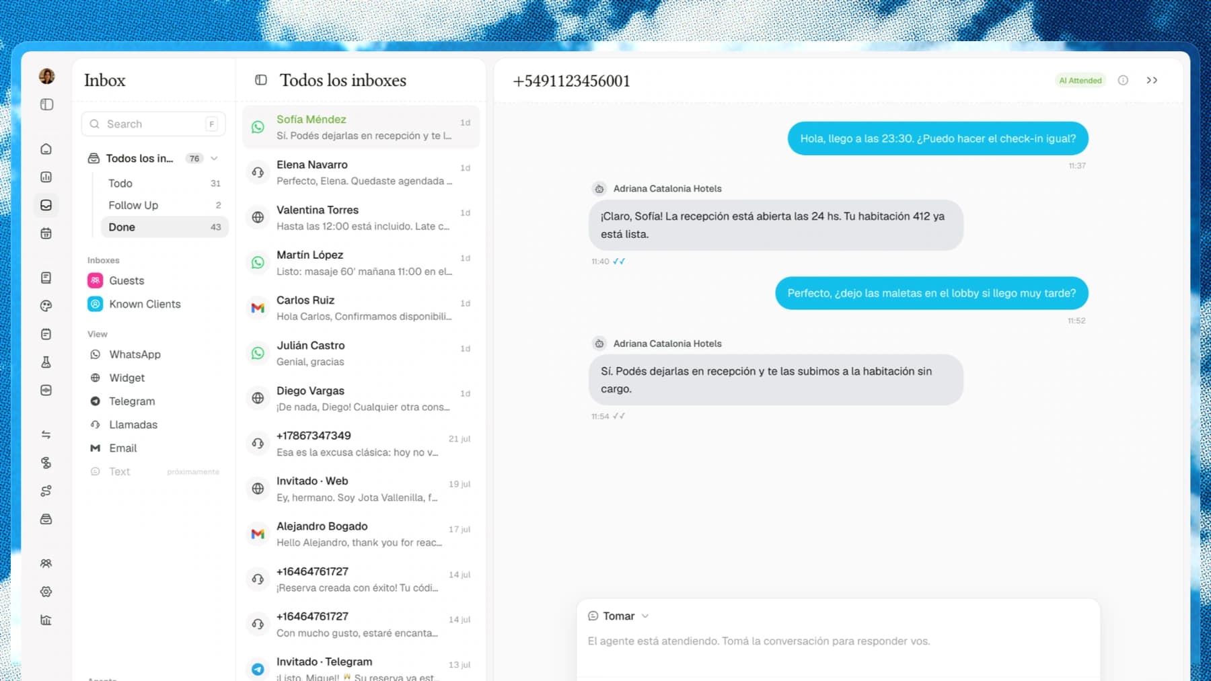The image size is (1211, 681).
Task: Click the message about check-in at 23:30
Action: click(x=938, y=138)
